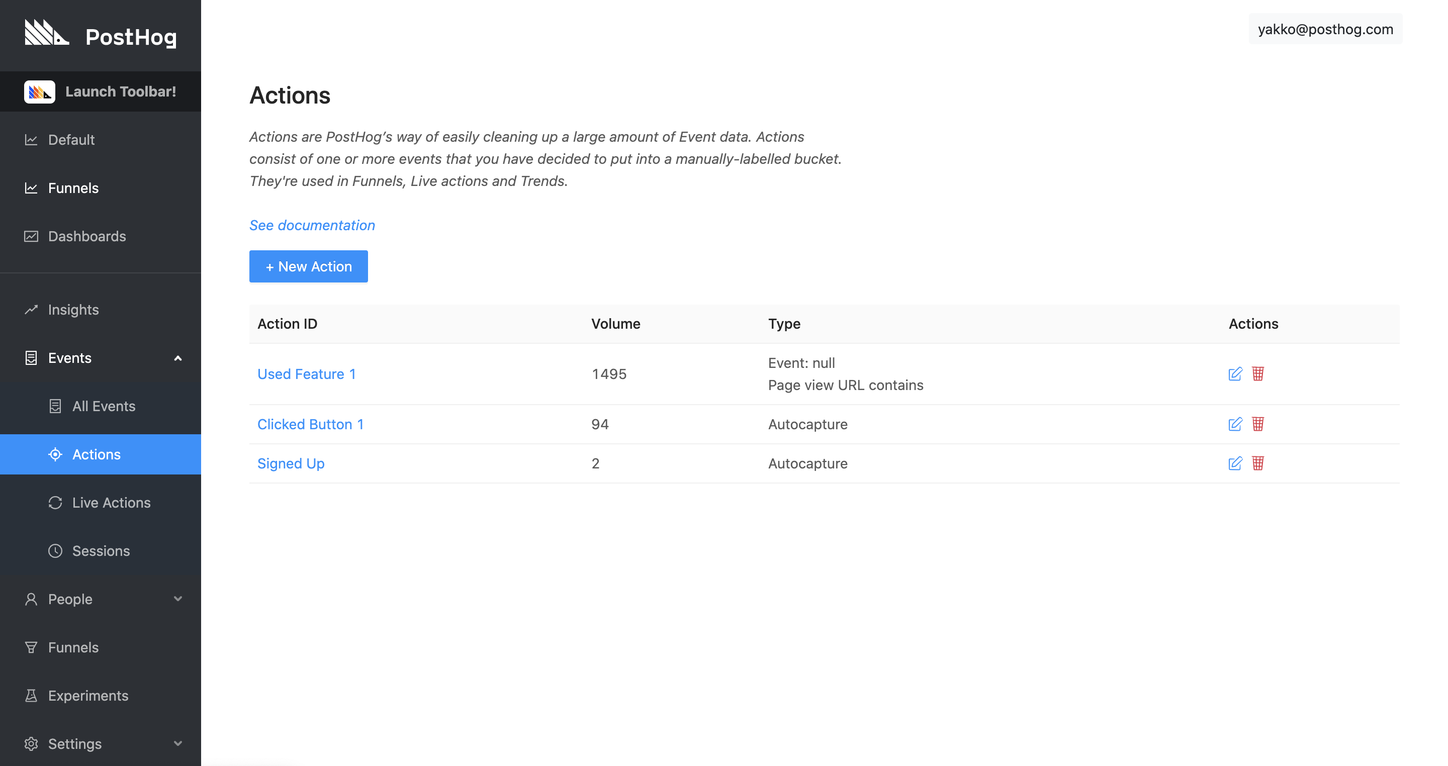Open the Used Feature 1 action

pyautogui.click(x=306, y=374)
